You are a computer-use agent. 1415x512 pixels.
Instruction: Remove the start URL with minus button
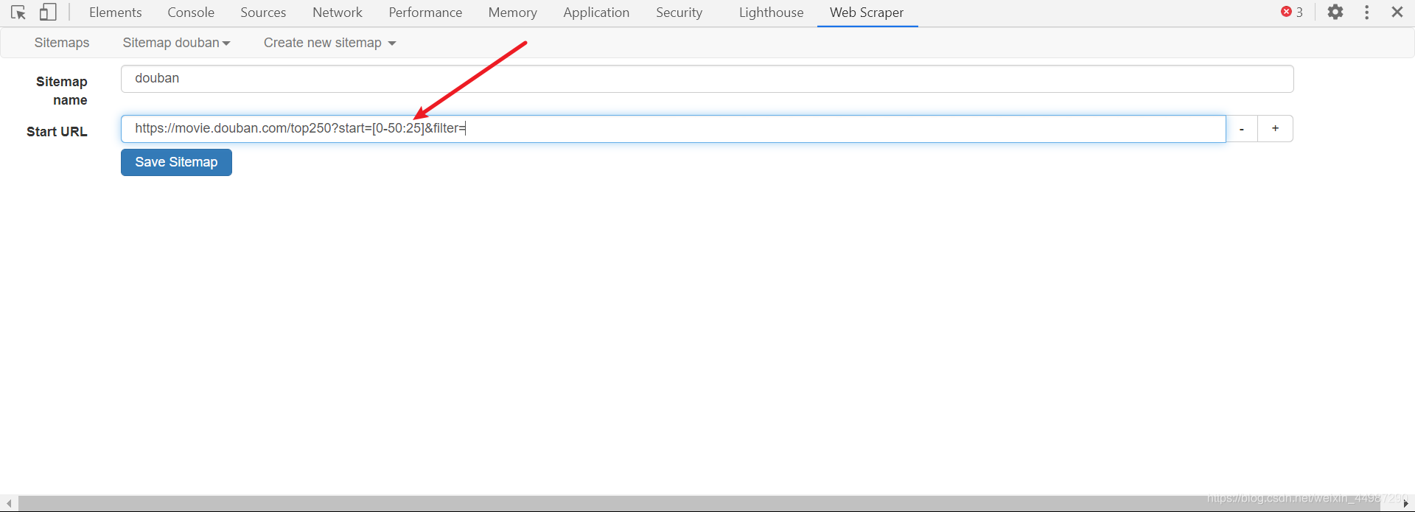click(1242, 128)
